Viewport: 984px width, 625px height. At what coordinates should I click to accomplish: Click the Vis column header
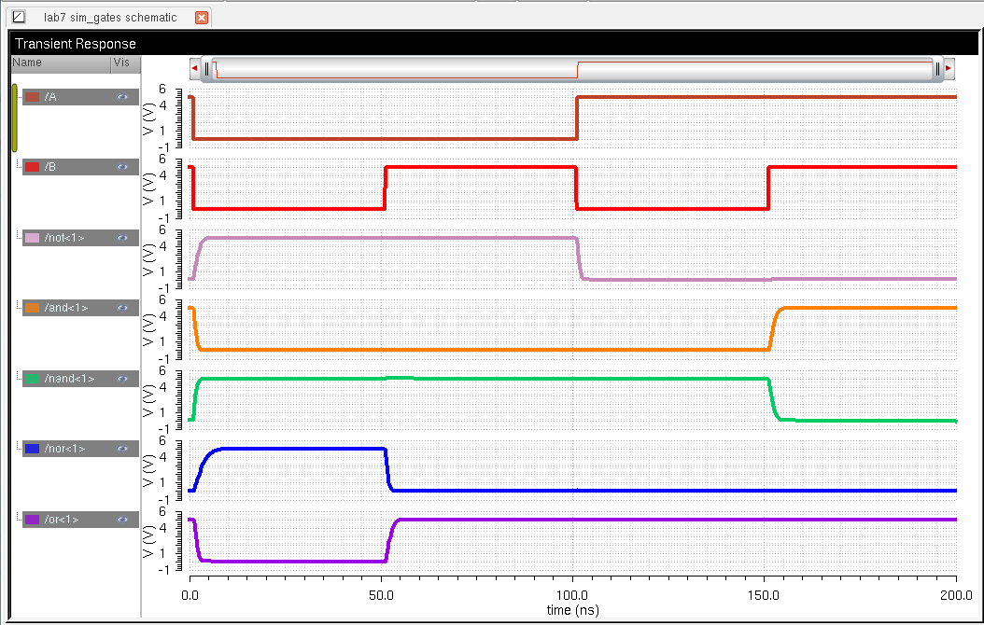click(x=120, y=62)
